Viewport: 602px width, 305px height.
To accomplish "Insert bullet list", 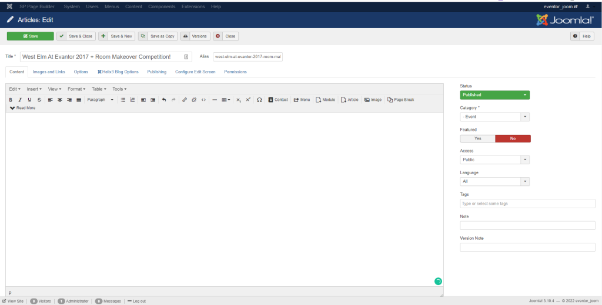I will click(123, 100).
